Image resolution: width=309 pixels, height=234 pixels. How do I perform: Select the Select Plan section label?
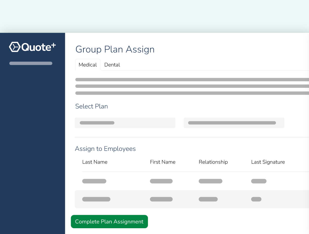tap(91, 106)
